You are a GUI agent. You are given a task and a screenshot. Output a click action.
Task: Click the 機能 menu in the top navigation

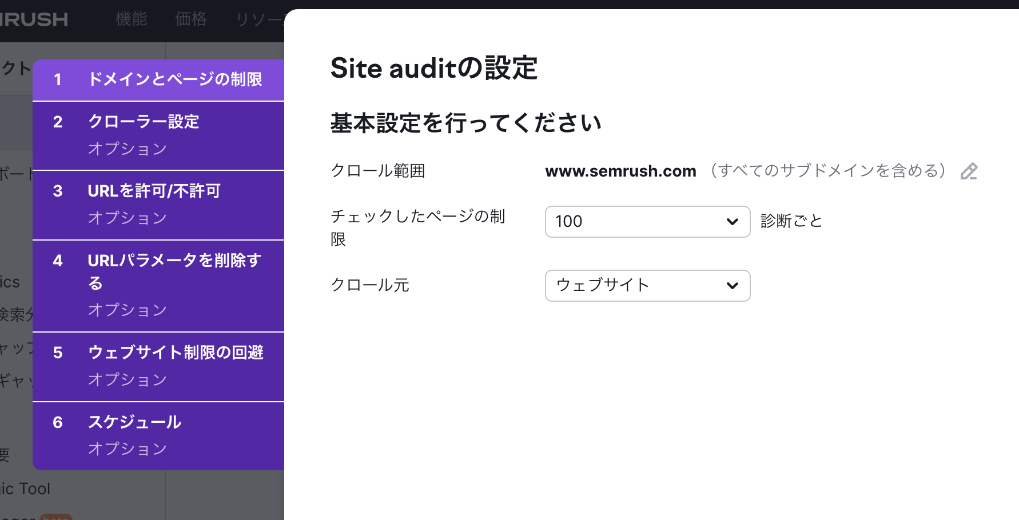[x=132, y=19]
